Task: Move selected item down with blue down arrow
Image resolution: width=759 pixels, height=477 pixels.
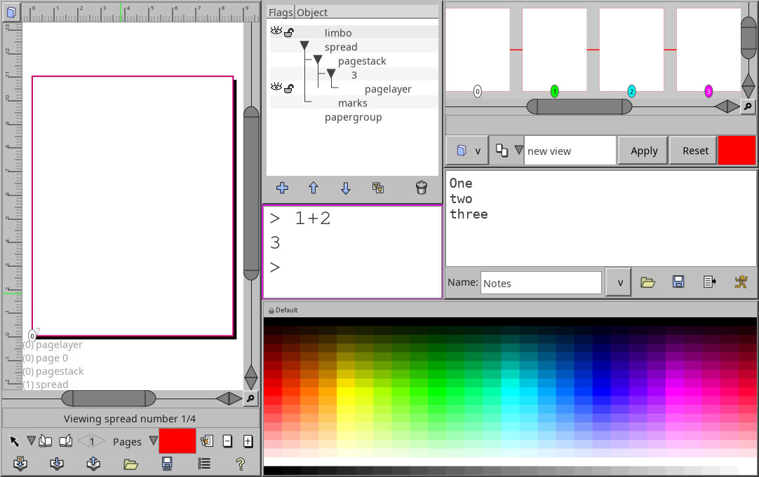Action: 345,188
